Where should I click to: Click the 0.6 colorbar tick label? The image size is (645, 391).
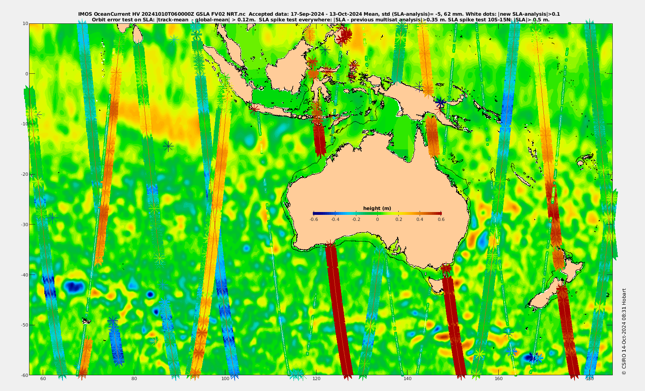click(x=441, y=220)
